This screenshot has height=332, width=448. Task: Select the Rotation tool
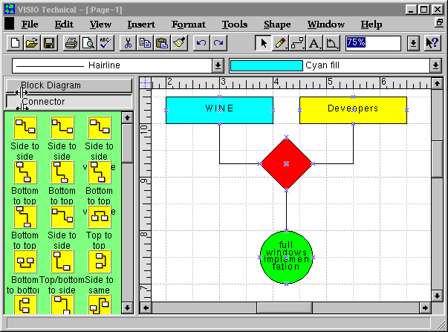tap(331, 43)
